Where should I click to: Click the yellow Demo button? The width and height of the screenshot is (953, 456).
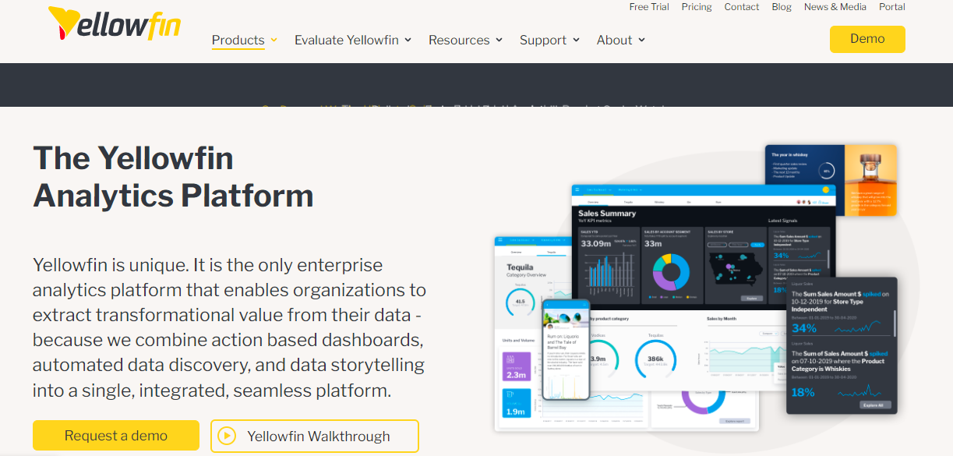pos(867,39)
